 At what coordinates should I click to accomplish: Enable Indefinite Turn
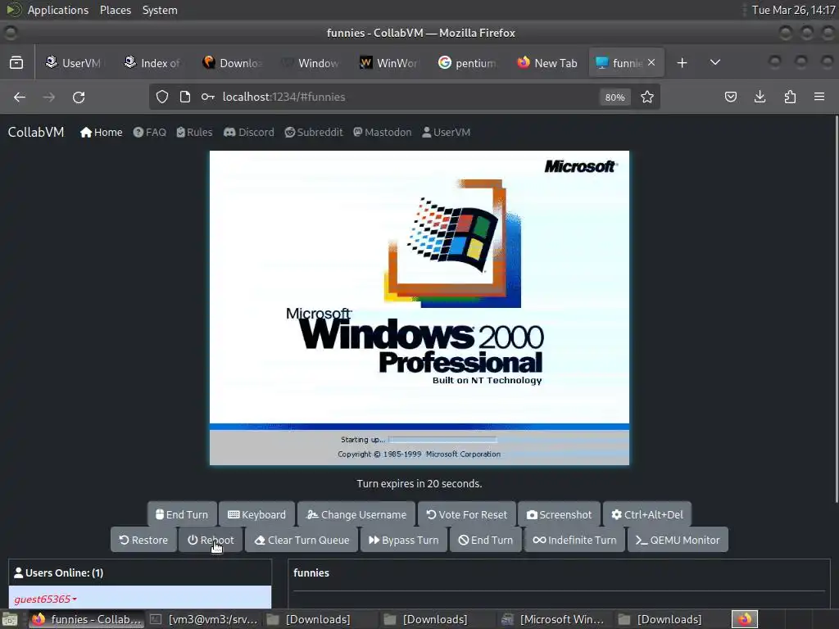[x=574, y=540]
